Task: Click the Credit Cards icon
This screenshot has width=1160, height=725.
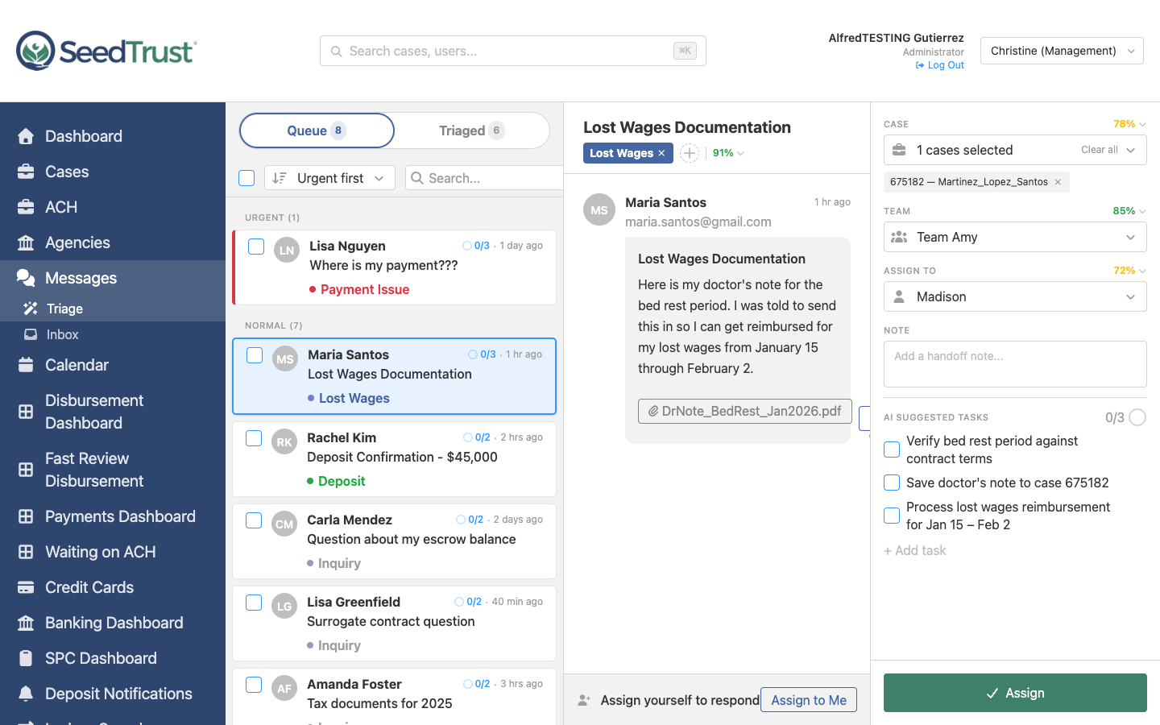Action: point(26,587)
